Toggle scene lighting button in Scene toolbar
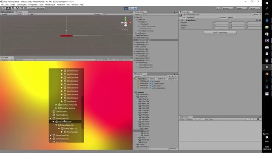Image resolution: width=272 pixels, height=153 pixels. (x=25, y=14)
